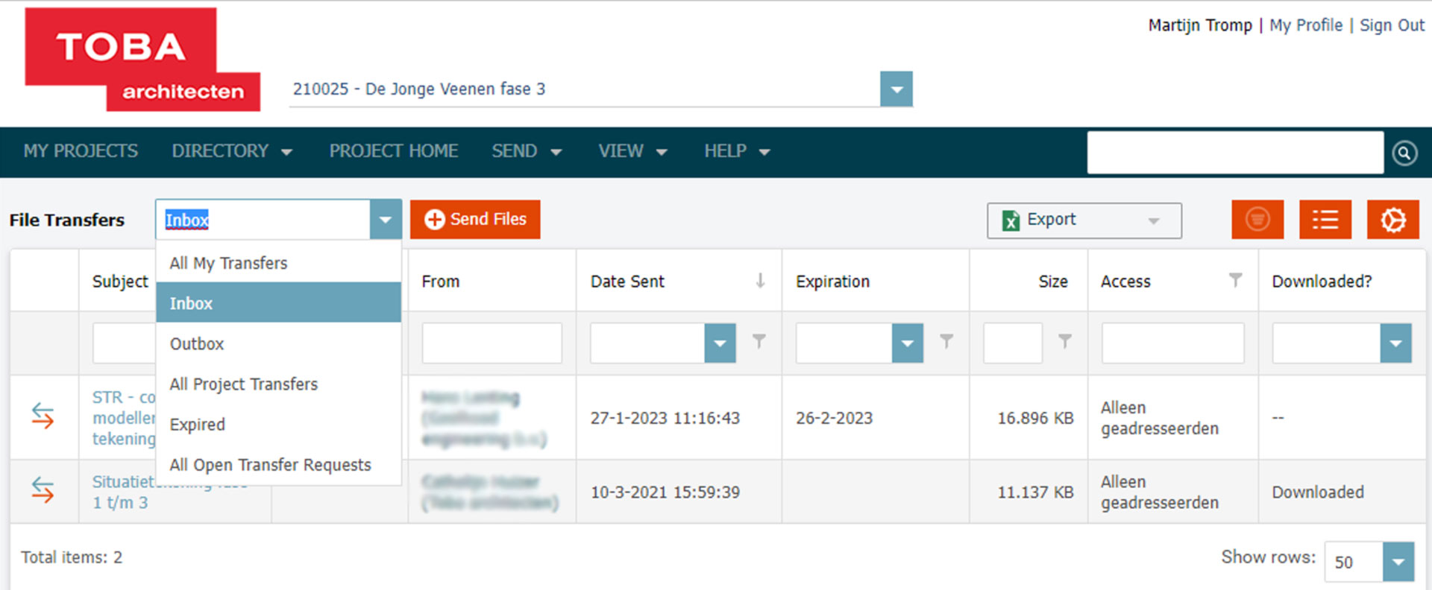Sort by the Date Sent column arrow
Image resolution: width=1432 pixels, height=590 pixels.
click(x=760, y=281)
